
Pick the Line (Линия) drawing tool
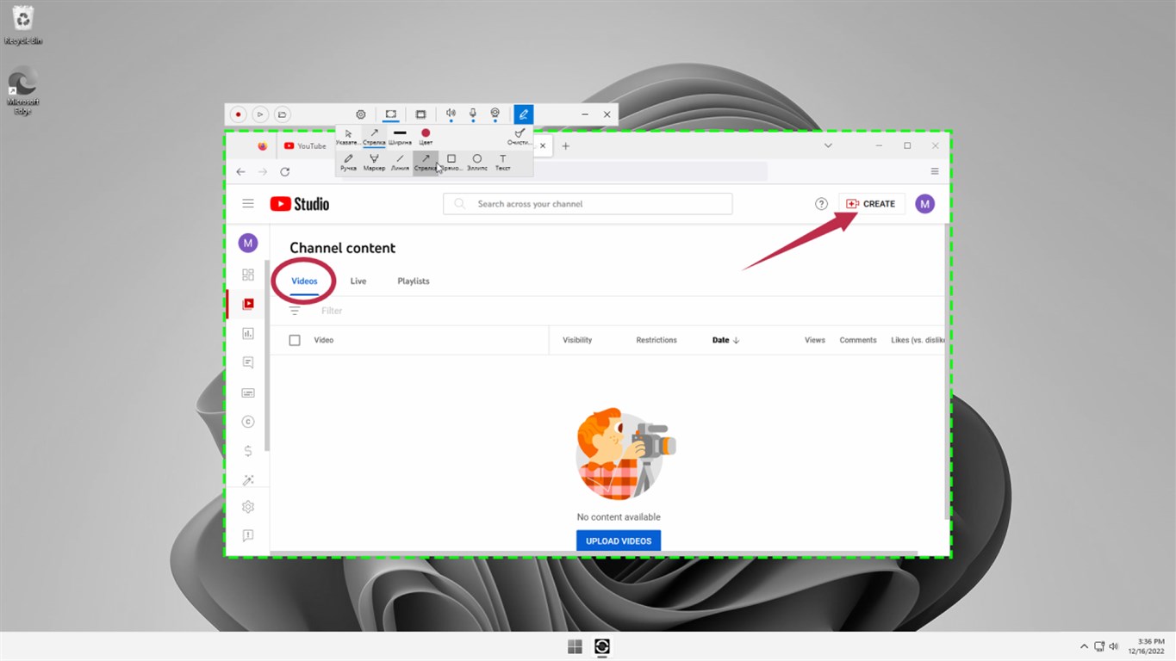[x=400, y=162]
